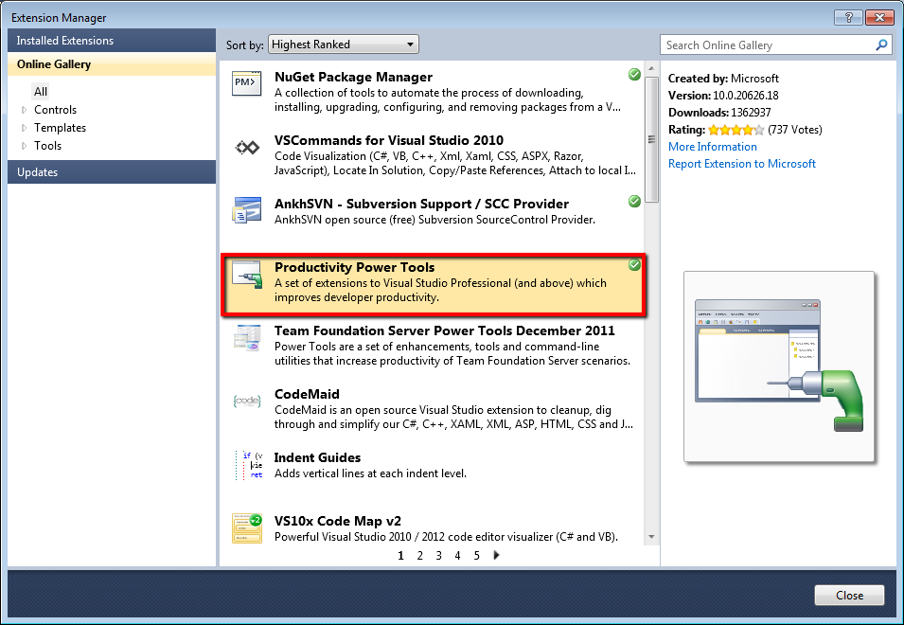Screen dimensions: 904x625
Task: Expand the Tools tree node
Action: click(x=25, y=146)
